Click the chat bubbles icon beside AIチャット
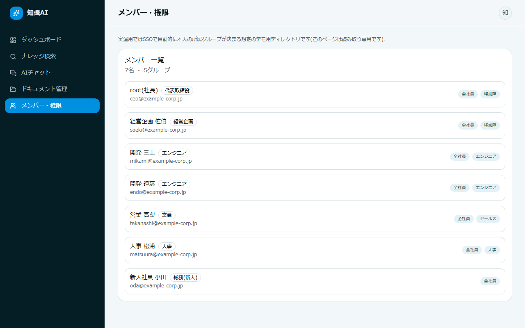525x328 pixels. coord(13,73)
